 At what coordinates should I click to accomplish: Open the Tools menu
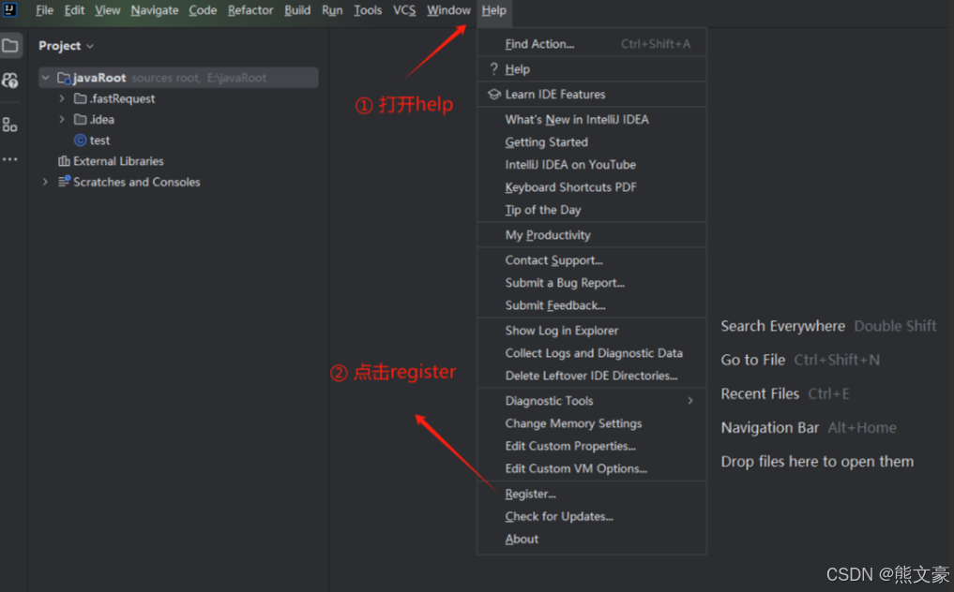click(368, 10)
